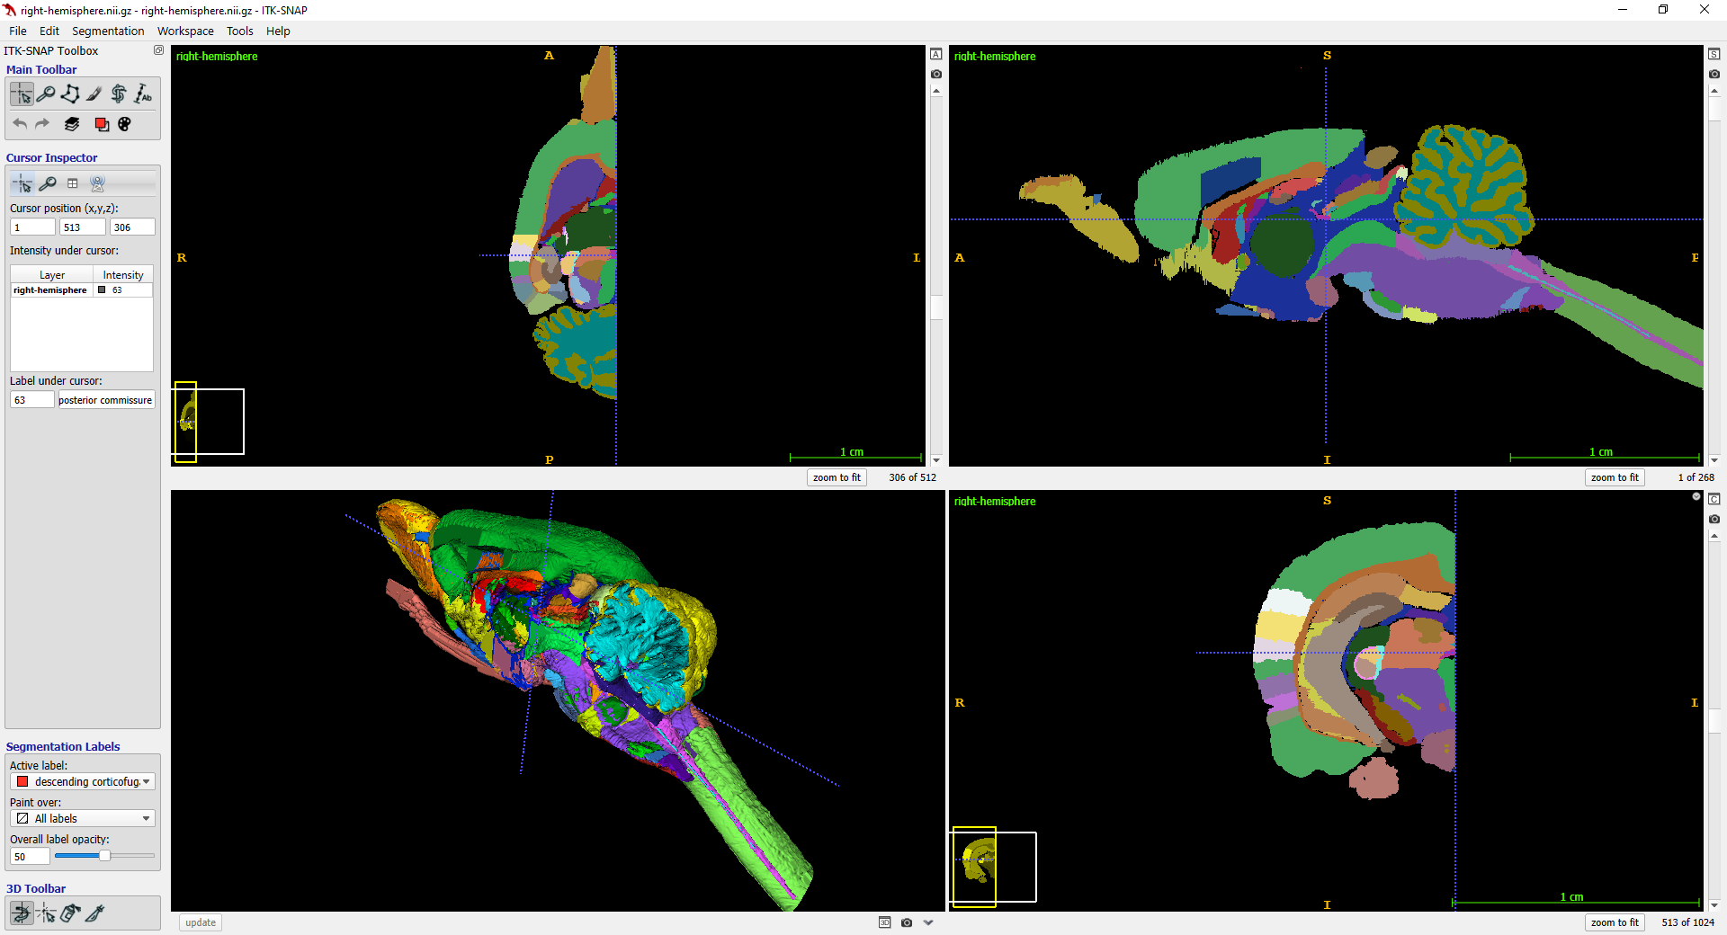Toggle expanded layout of the sagittal view

coord(1714,54)
